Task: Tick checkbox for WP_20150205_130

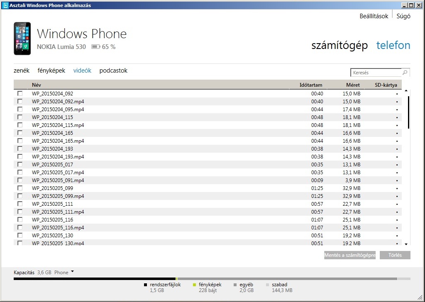Action: [x=20, y=235]
